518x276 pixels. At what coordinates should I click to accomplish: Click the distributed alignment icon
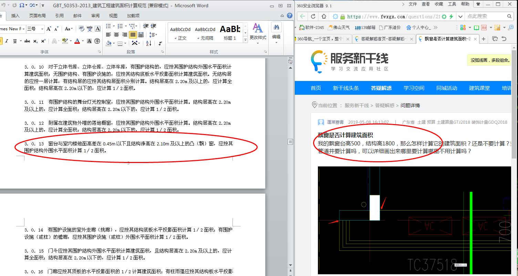(141, 35)
